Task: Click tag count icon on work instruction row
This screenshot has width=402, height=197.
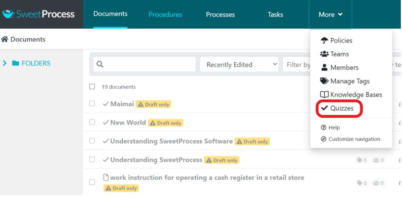Action: (x=360, y=183)
